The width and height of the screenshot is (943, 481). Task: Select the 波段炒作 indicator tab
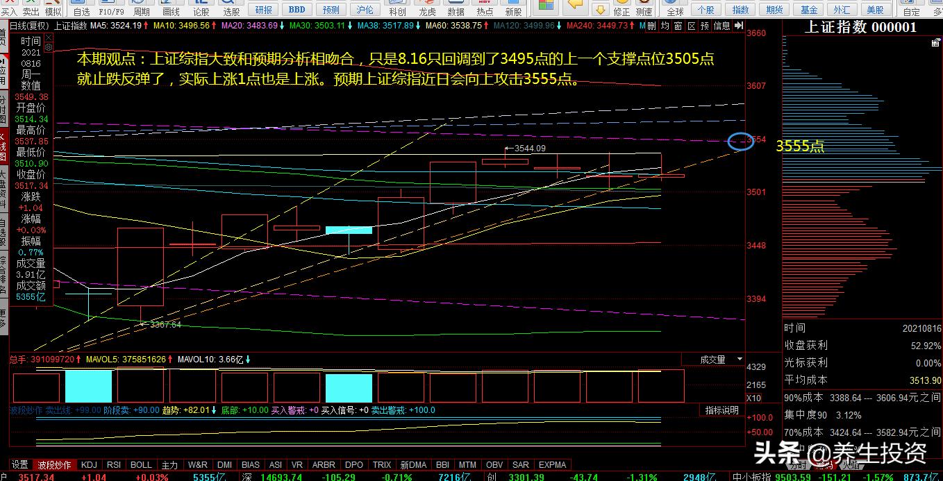click(x=54, y=464)
